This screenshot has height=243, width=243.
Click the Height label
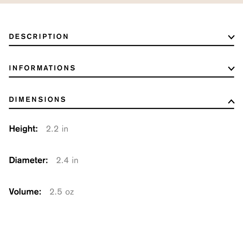coord(23,129)
